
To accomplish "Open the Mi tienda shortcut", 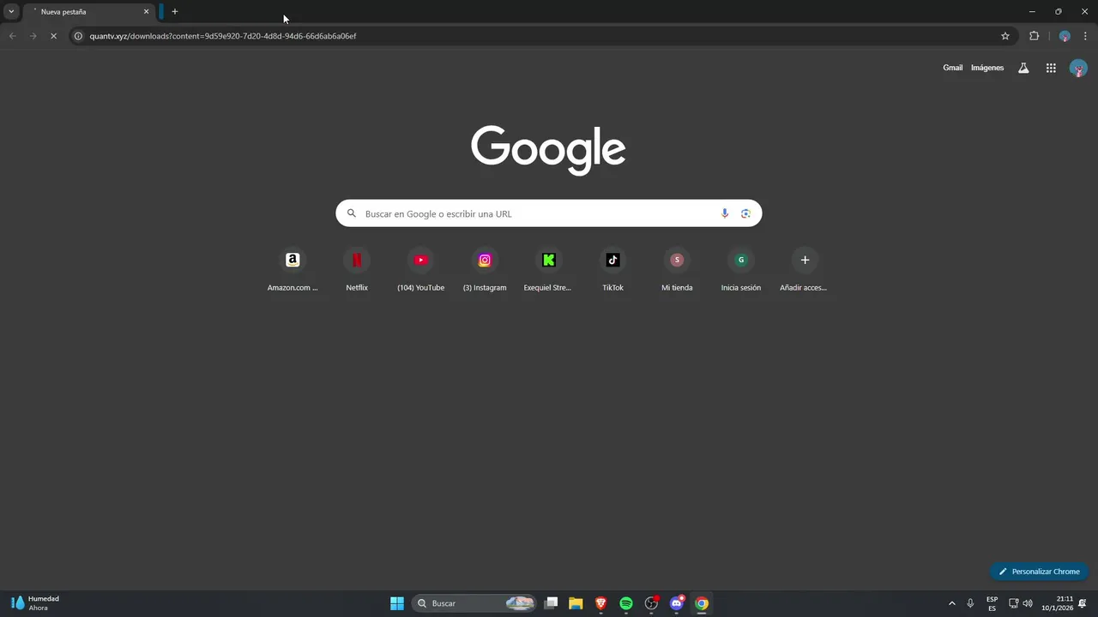I will [677, 270].
